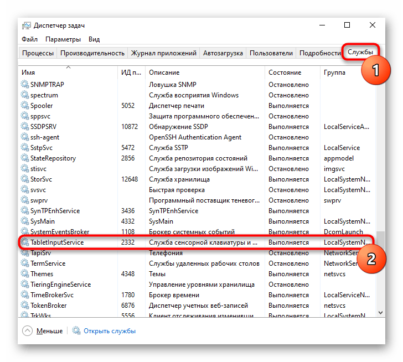Open the Файл menu
The height and width of the screenshot is (362, 403).
(29, 39)
